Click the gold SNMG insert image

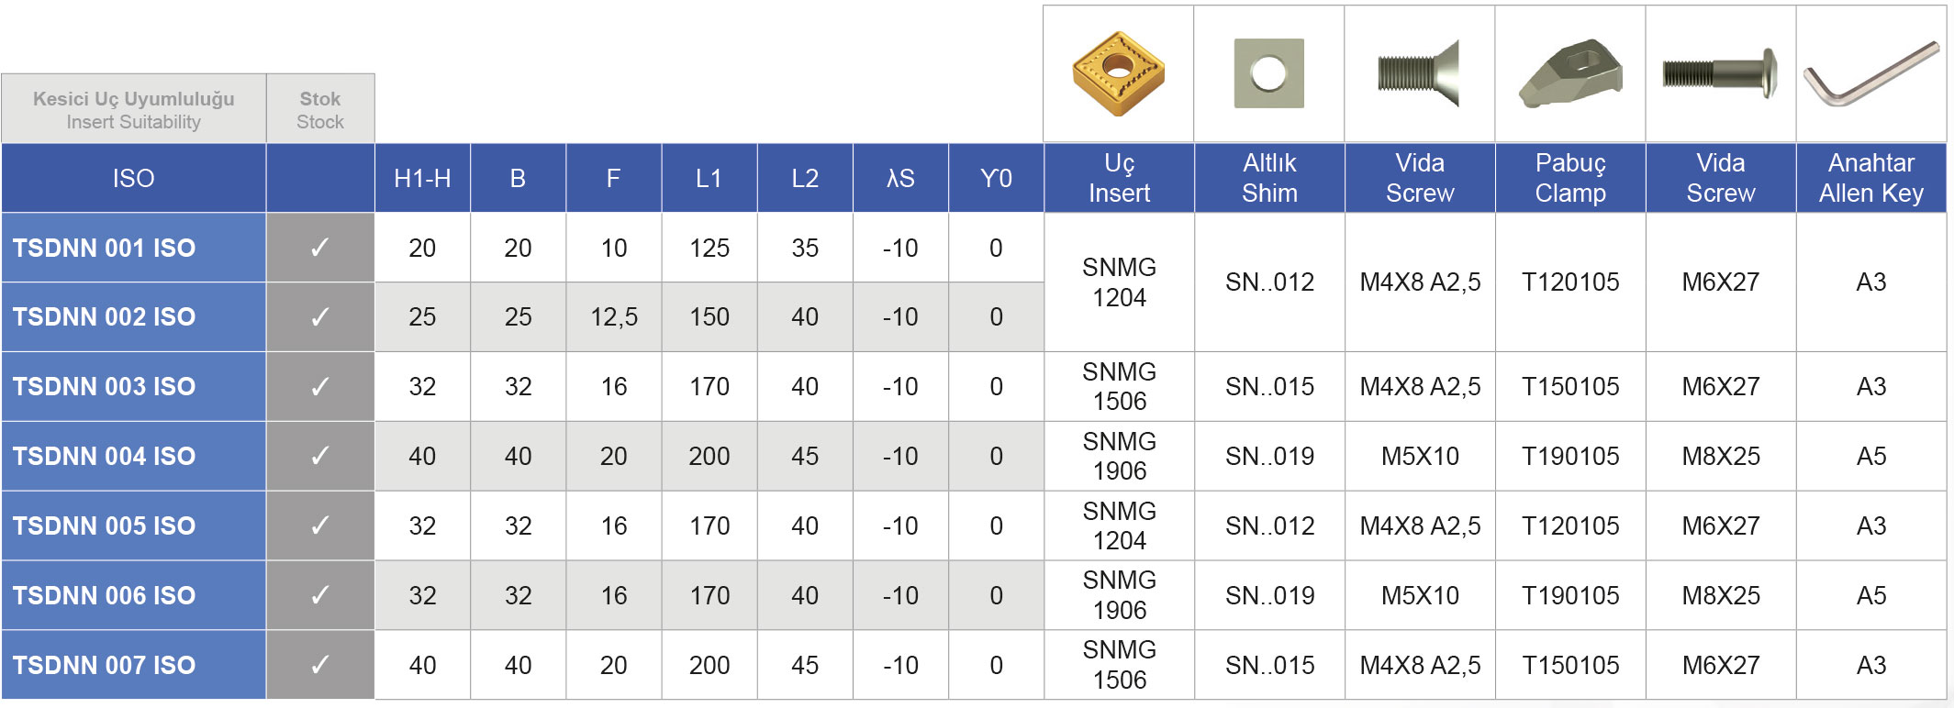1118,73
